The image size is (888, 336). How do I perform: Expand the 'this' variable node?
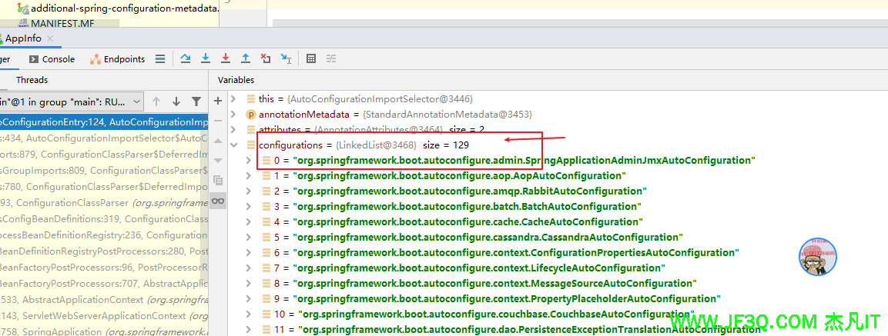234,99
